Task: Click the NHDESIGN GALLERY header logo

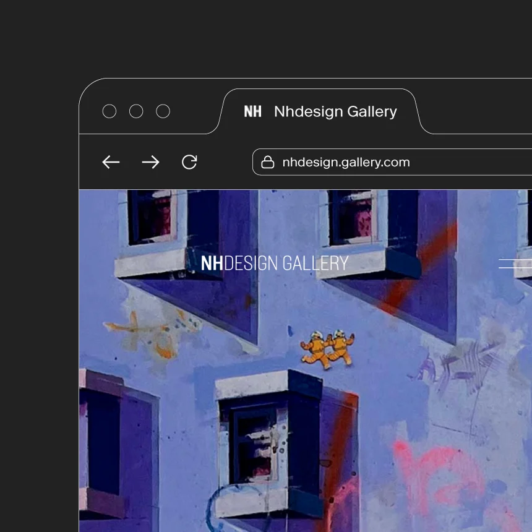Action: pos(275,263)
